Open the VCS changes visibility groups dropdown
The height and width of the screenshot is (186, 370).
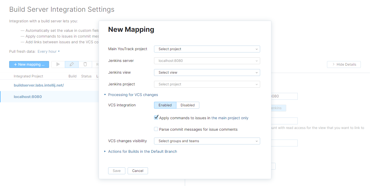[207, 141]
